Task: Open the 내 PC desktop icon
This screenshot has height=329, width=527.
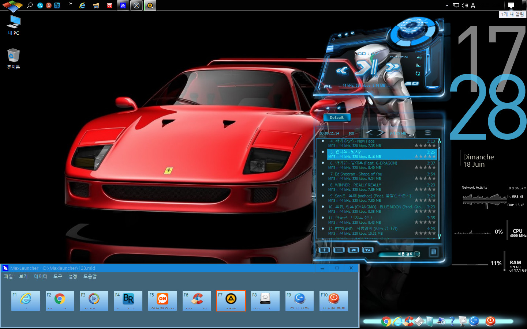Action: pyautogui.click(x=14, y=25)
